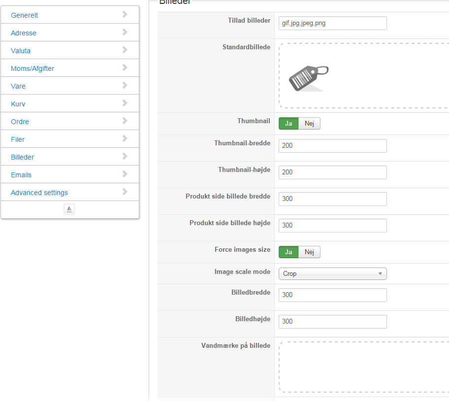Click the chevron arrow beside Generelt
Screen dimensions: 449x401
[x=125, y=15]
